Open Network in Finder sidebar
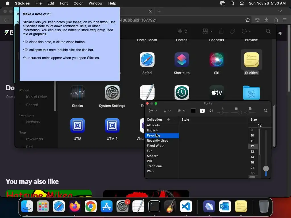This screenshot has height=218, width=291. pos(33,122)
